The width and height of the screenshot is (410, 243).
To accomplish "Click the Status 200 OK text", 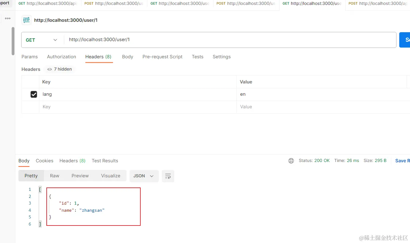I will point(314,161).
